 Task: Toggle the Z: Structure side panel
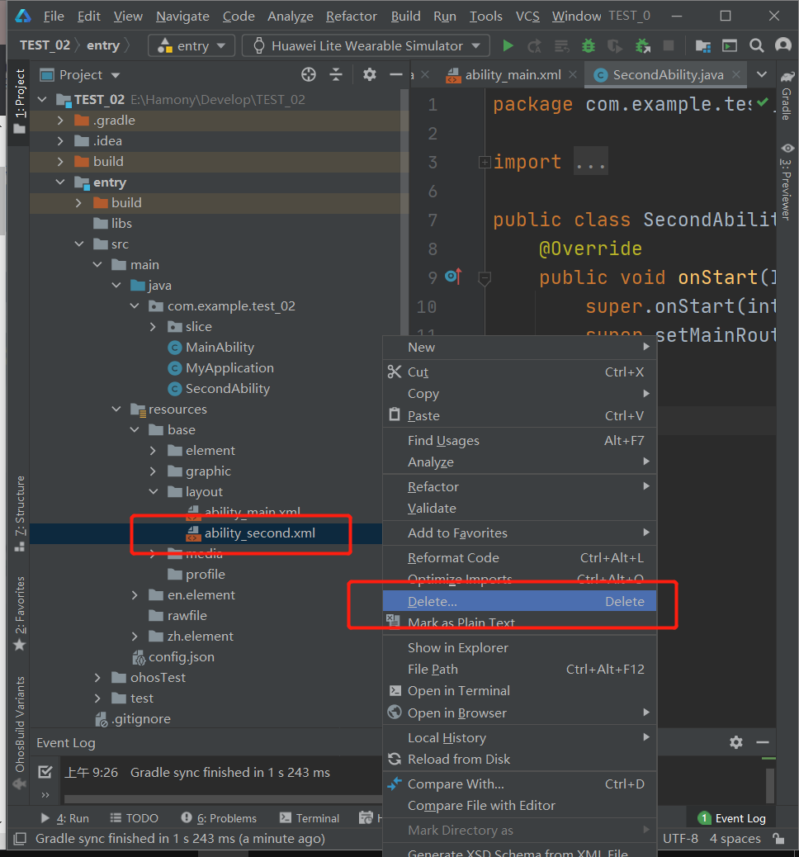[x=20, y=514]
